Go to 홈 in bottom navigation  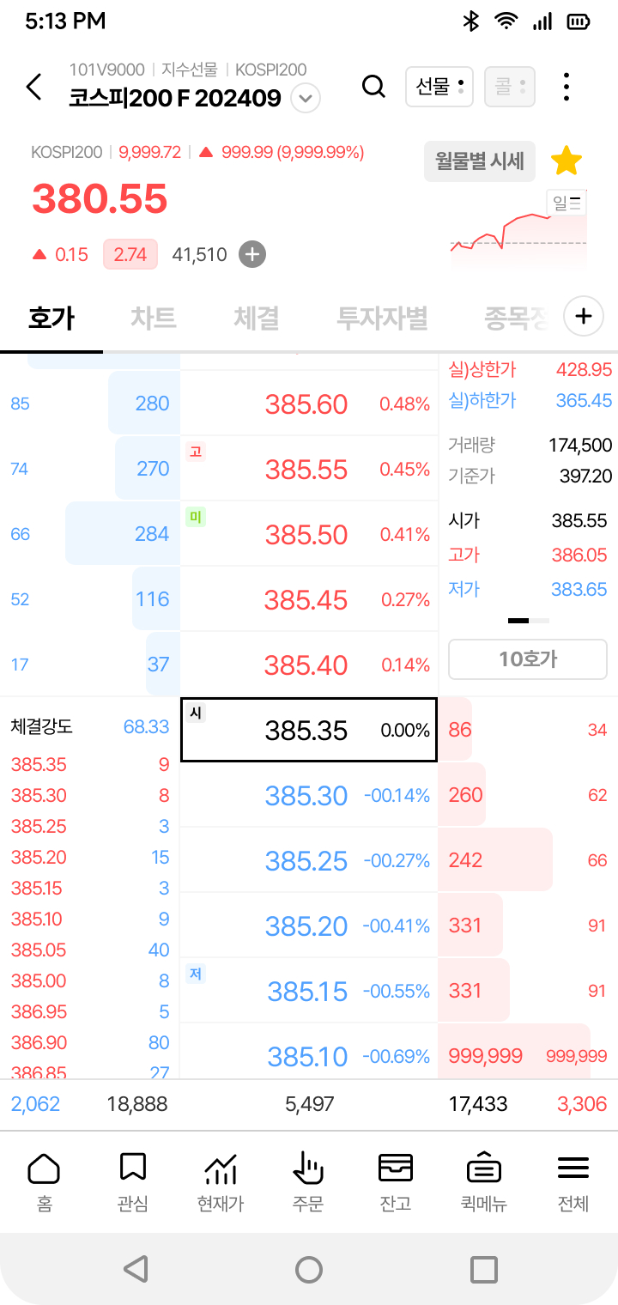click(x=44, y=1182)
